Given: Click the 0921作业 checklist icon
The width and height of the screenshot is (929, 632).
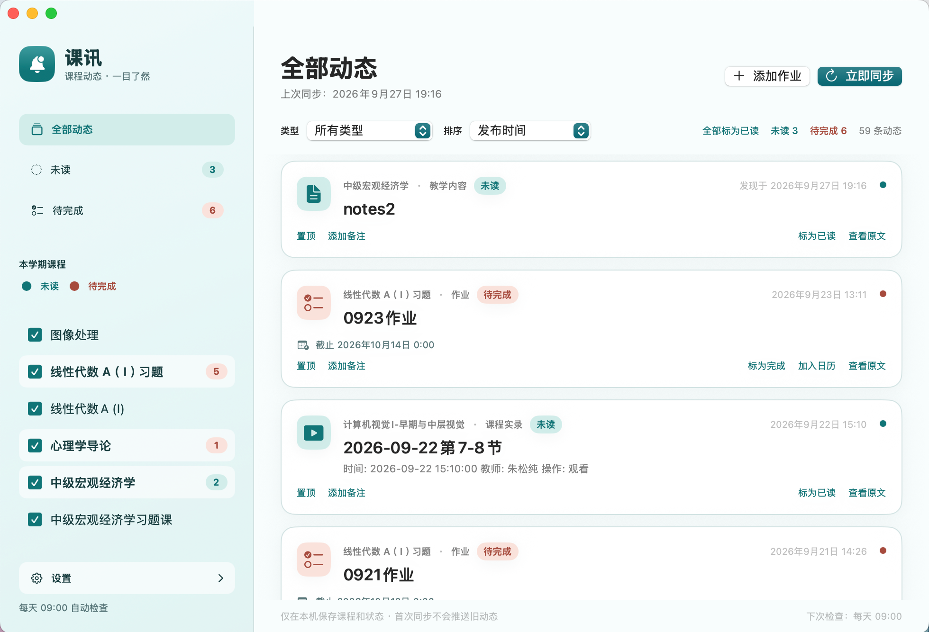Looking at the screenshot, I should pos(314,560).
